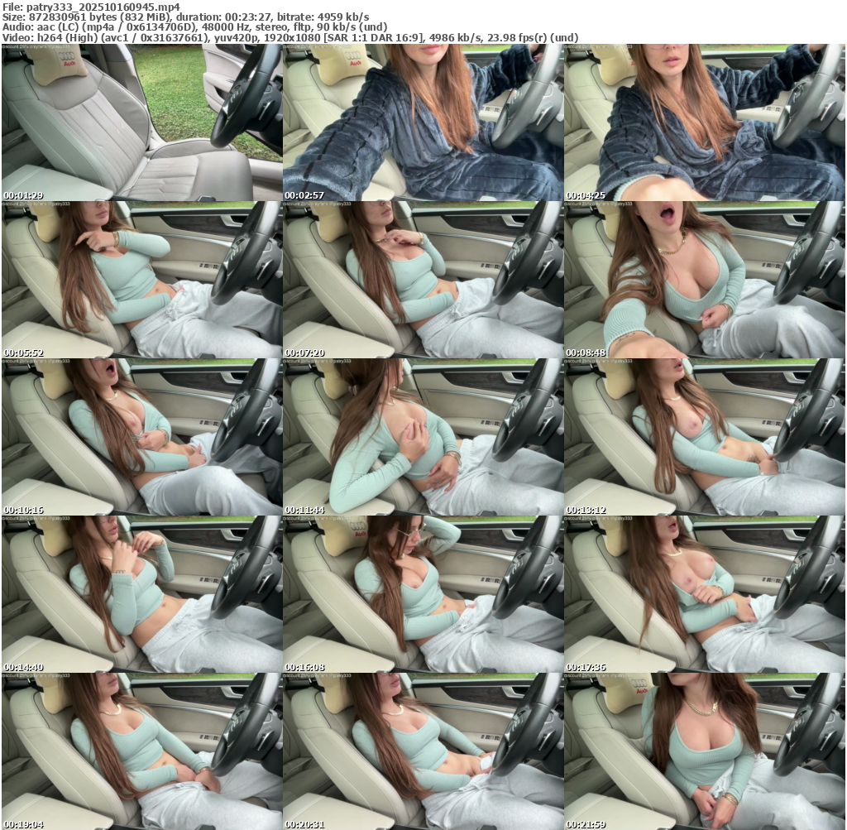Select the thumbnail stamped 00:19:04
The width and height of the screenshot is (847, 830).
(x=141, y=751)
